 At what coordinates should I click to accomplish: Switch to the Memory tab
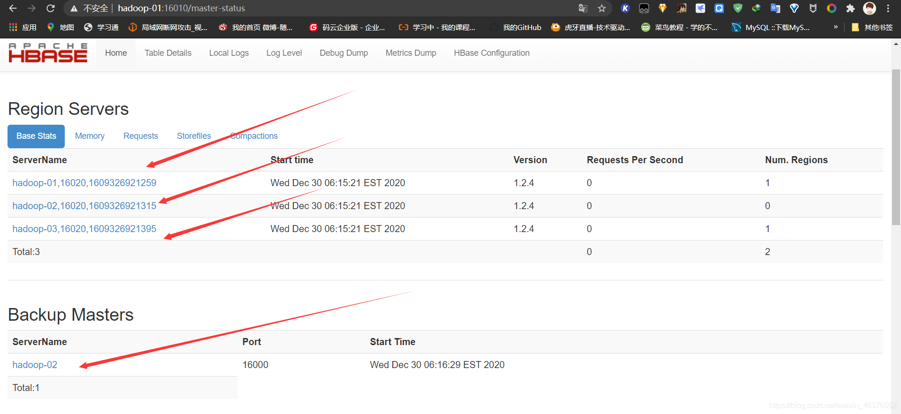[x=90, y=136]
